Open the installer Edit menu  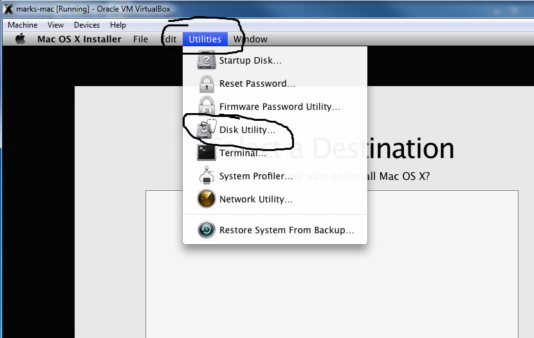coord(169,39)
